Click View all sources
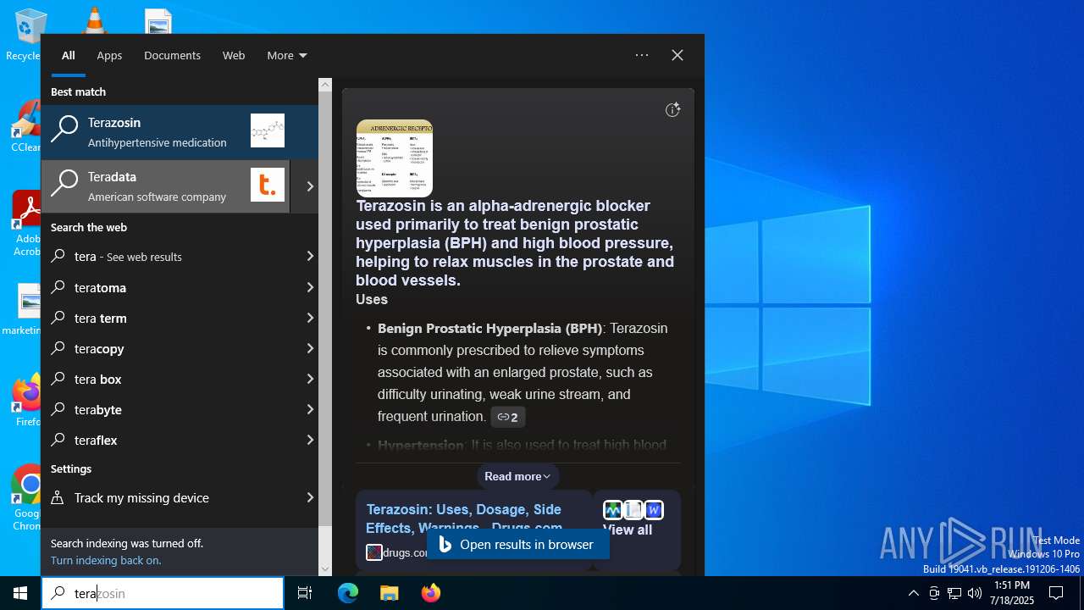Viewport: 1084px width, 610px height. tap(628, 530)
